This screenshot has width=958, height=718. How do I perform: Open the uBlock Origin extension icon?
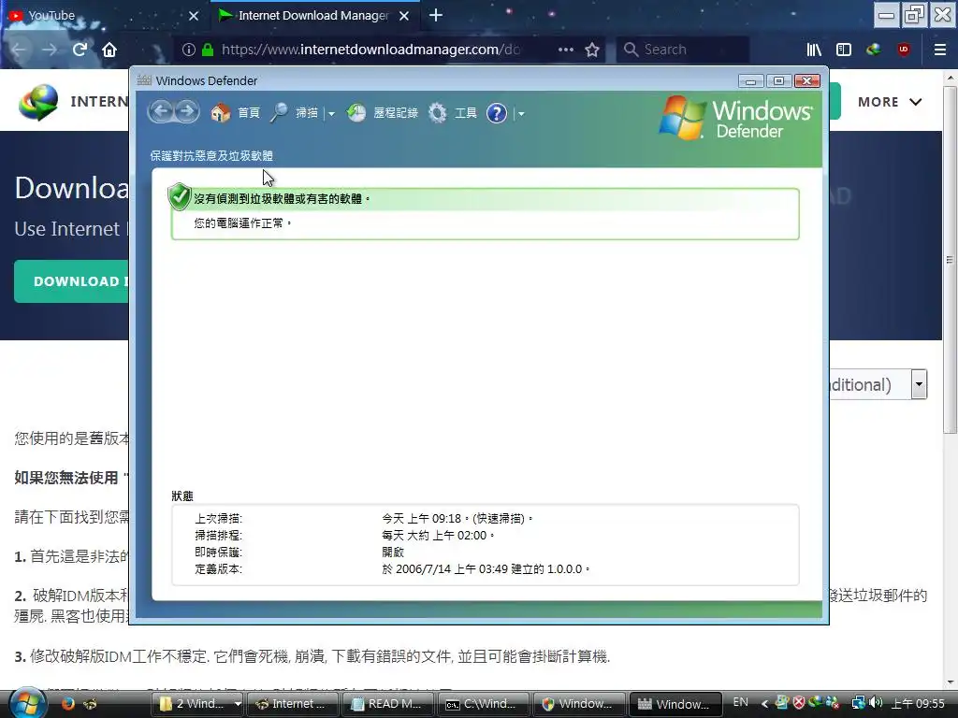point(904,50)
